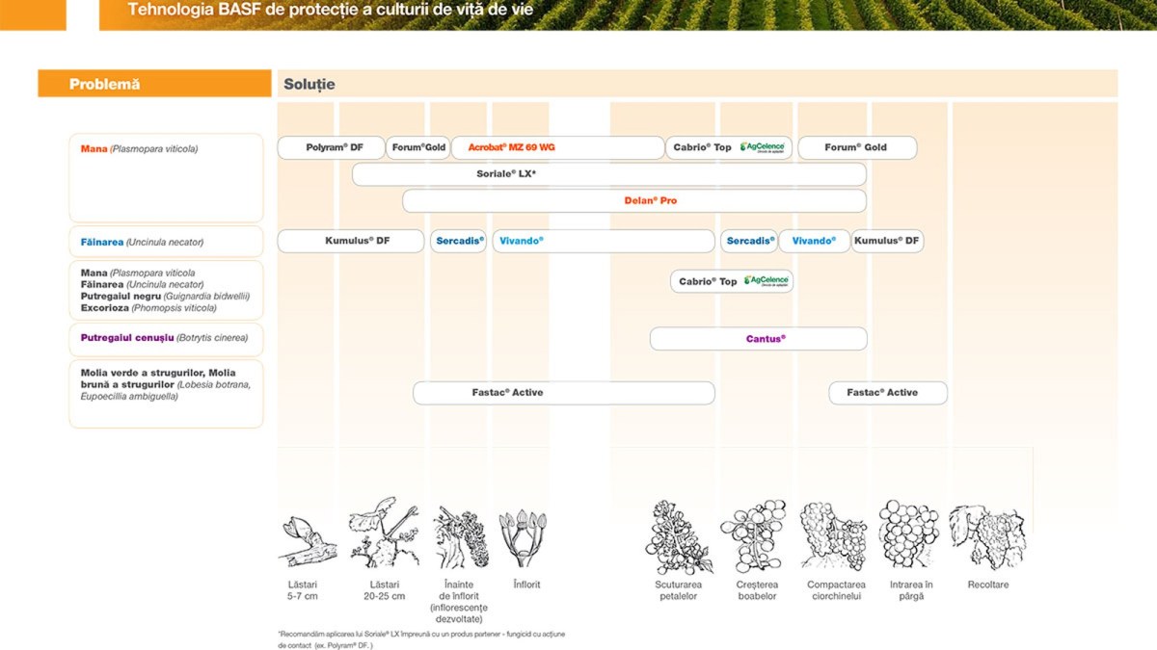1157x650 pixels.
Task: Select the Problemă orange header tab
Action: (x=154, y=84)
